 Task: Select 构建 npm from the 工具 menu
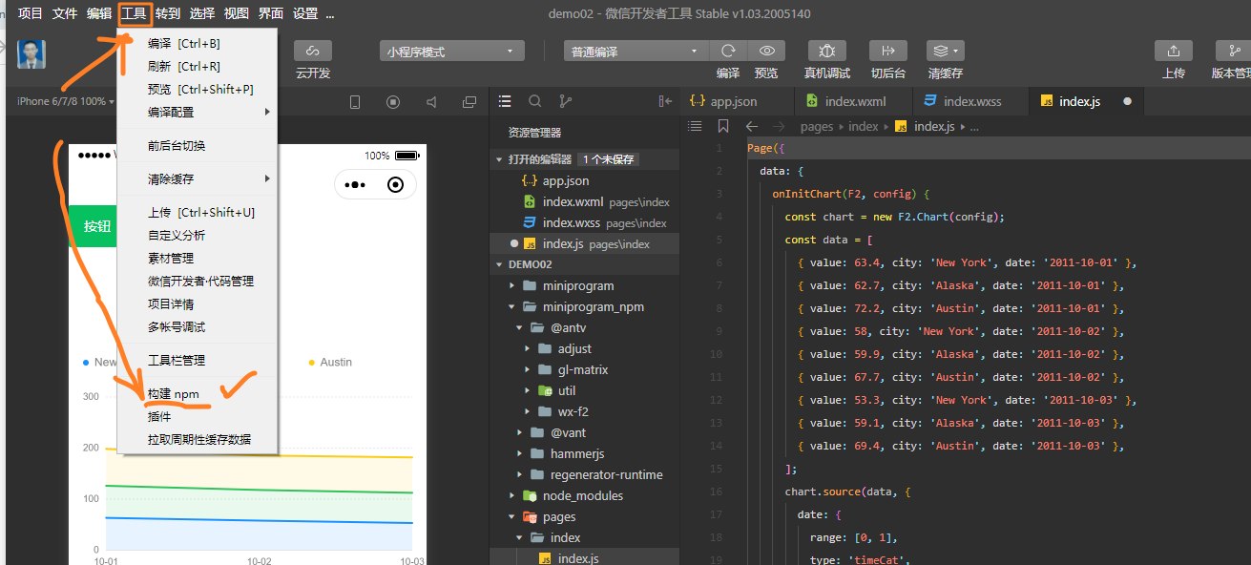pos(174,394)
